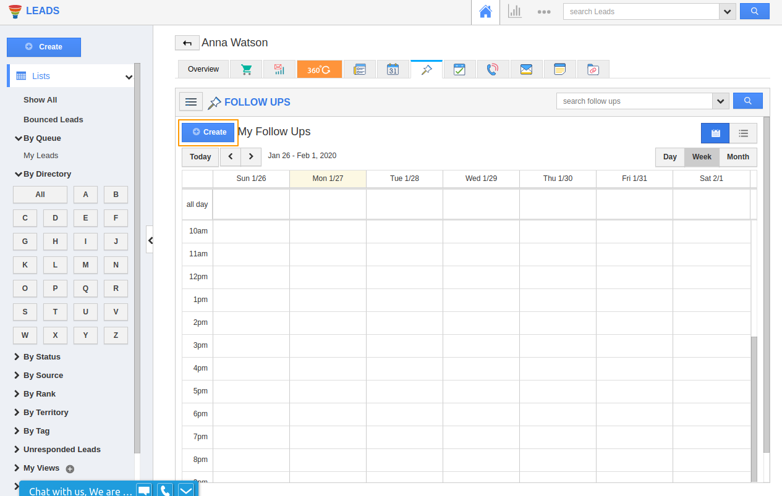Screen dimensions: 782x496
Task: Switch to the Overview tab
Action: click(203, 69)
